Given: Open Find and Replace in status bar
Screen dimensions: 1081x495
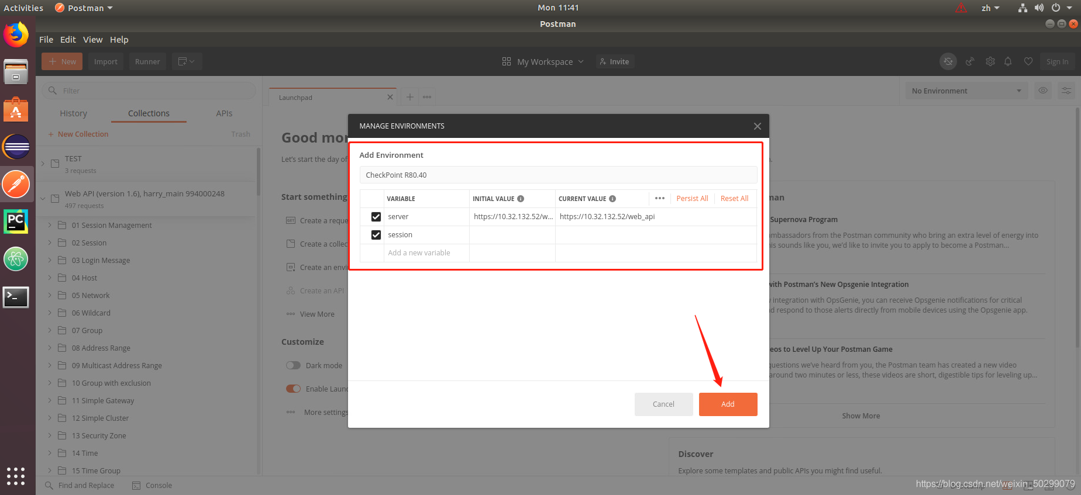Looking at the screenshot, I should coord(80,486).
